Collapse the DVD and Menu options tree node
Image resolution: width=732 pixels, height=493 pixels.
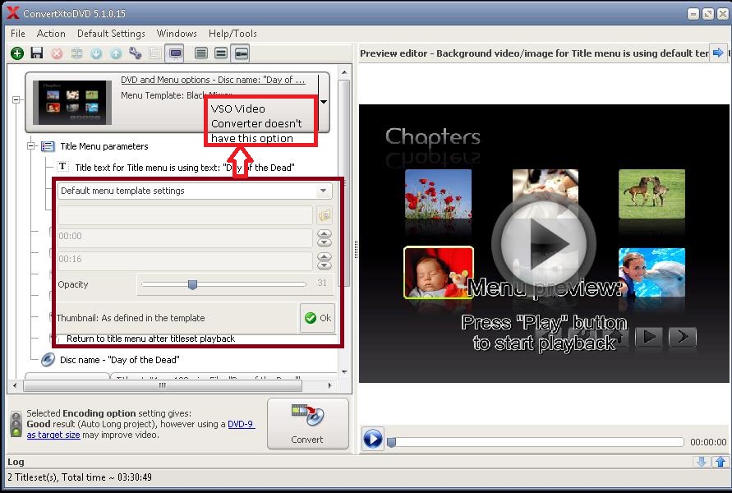coord(16,99)
